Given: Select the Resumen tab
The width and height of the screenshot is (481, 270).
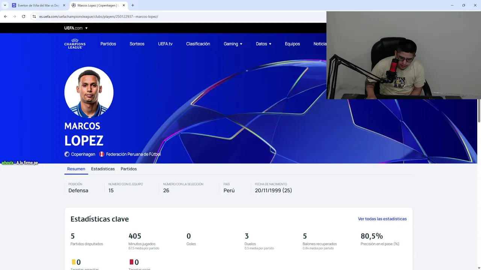Looking at the screenshot, I should click(76, 169).
